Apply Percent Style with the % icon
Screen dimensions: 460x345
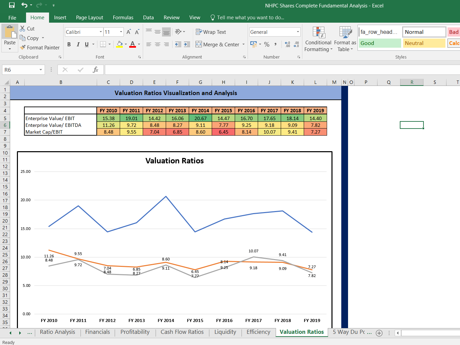pyautogui.click(x=267, y=44)
